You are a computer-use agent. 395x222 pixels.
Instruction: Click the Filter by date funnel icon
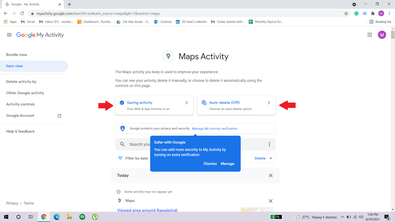120,158
